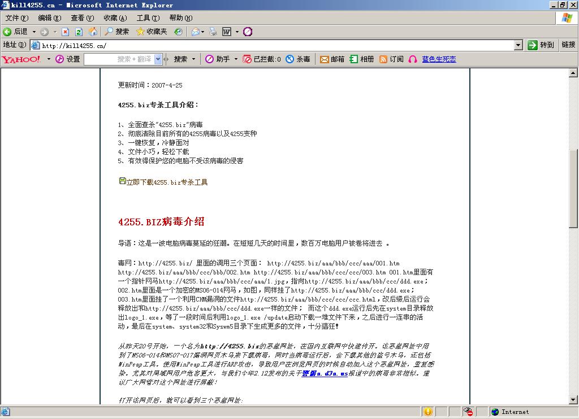Click the address bar URL field

tap(277, 46)
